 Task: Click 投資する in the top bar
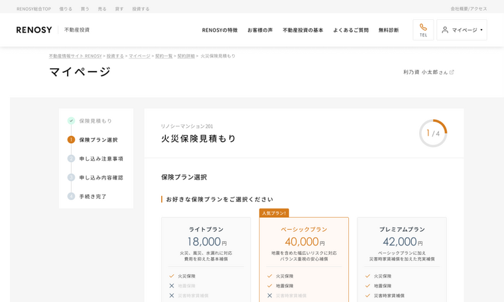coord(141,9)
